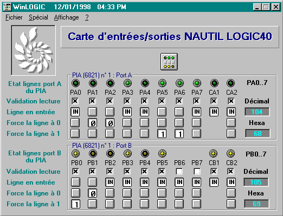This screenshot has width=283, height=216.
Task: Open the Fichier menu
Action: coord(14,17)
